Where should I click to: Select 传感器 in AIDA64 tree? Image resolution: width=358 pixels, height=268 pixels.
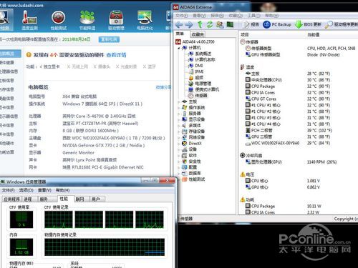[x=201, y=95]
